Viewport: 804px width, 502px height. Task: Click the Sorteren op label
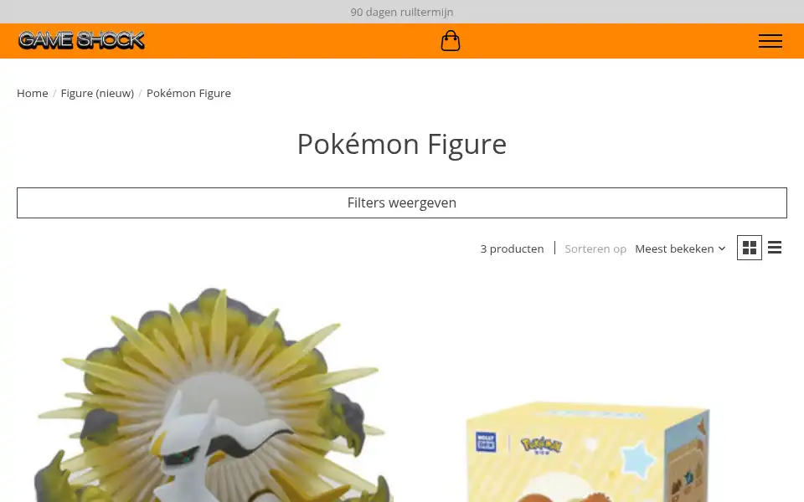click(595, 249)
